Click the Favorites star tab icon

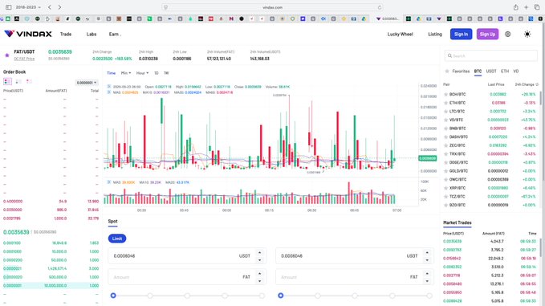pos(447,71)
